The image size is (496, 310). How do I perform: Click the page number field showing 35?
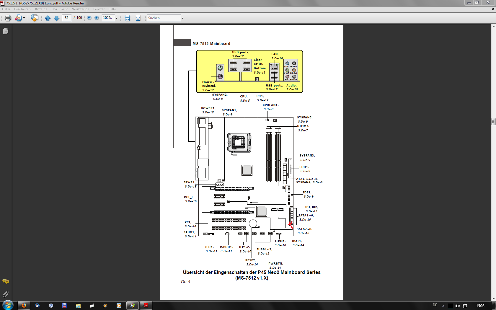coord(67,18)
